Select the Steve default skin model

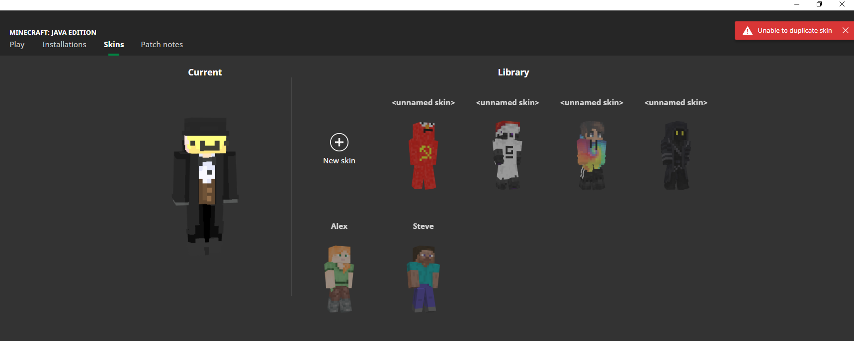tap(423, 278)
